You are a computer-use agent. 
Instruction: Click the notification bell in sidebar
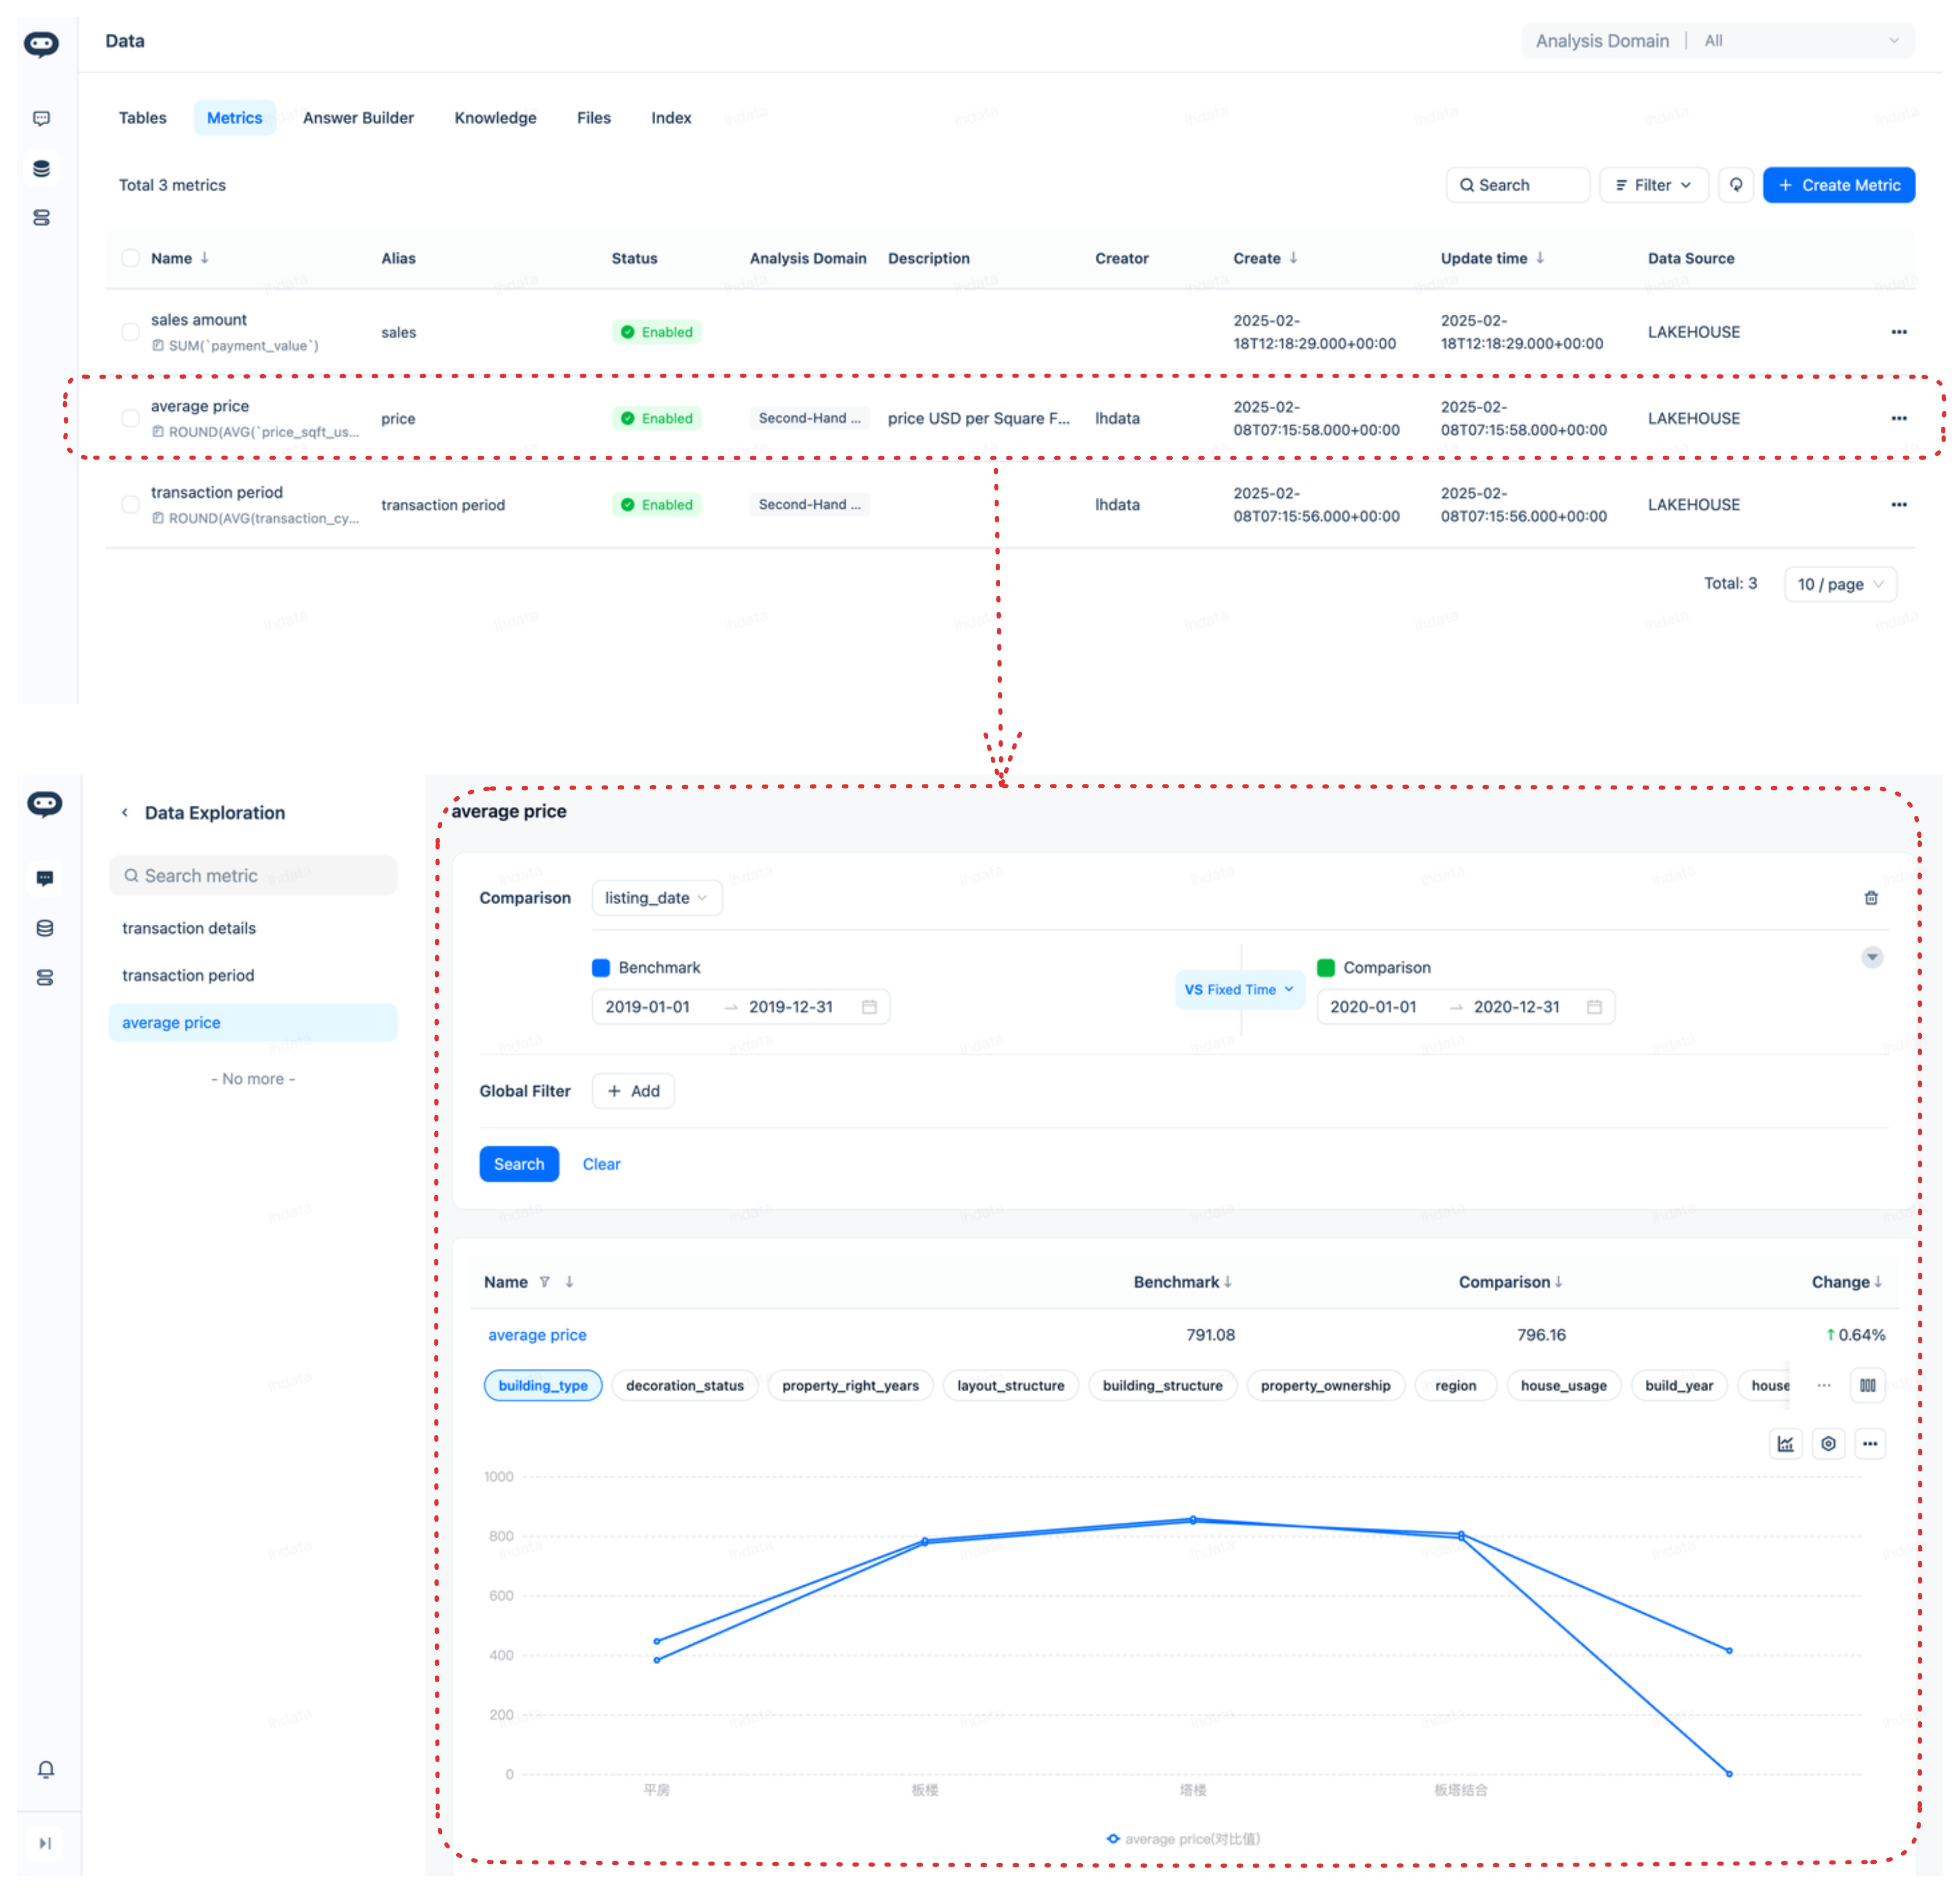(46, 1769)
